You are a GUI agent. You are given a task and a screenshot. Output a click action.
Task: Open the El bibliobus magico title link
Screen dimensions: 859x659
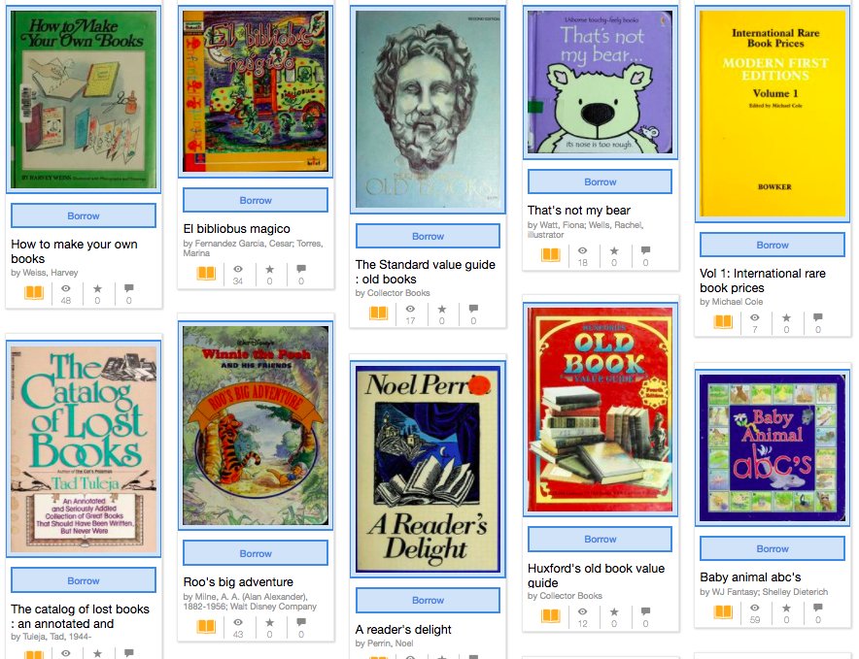click(237, 229)
